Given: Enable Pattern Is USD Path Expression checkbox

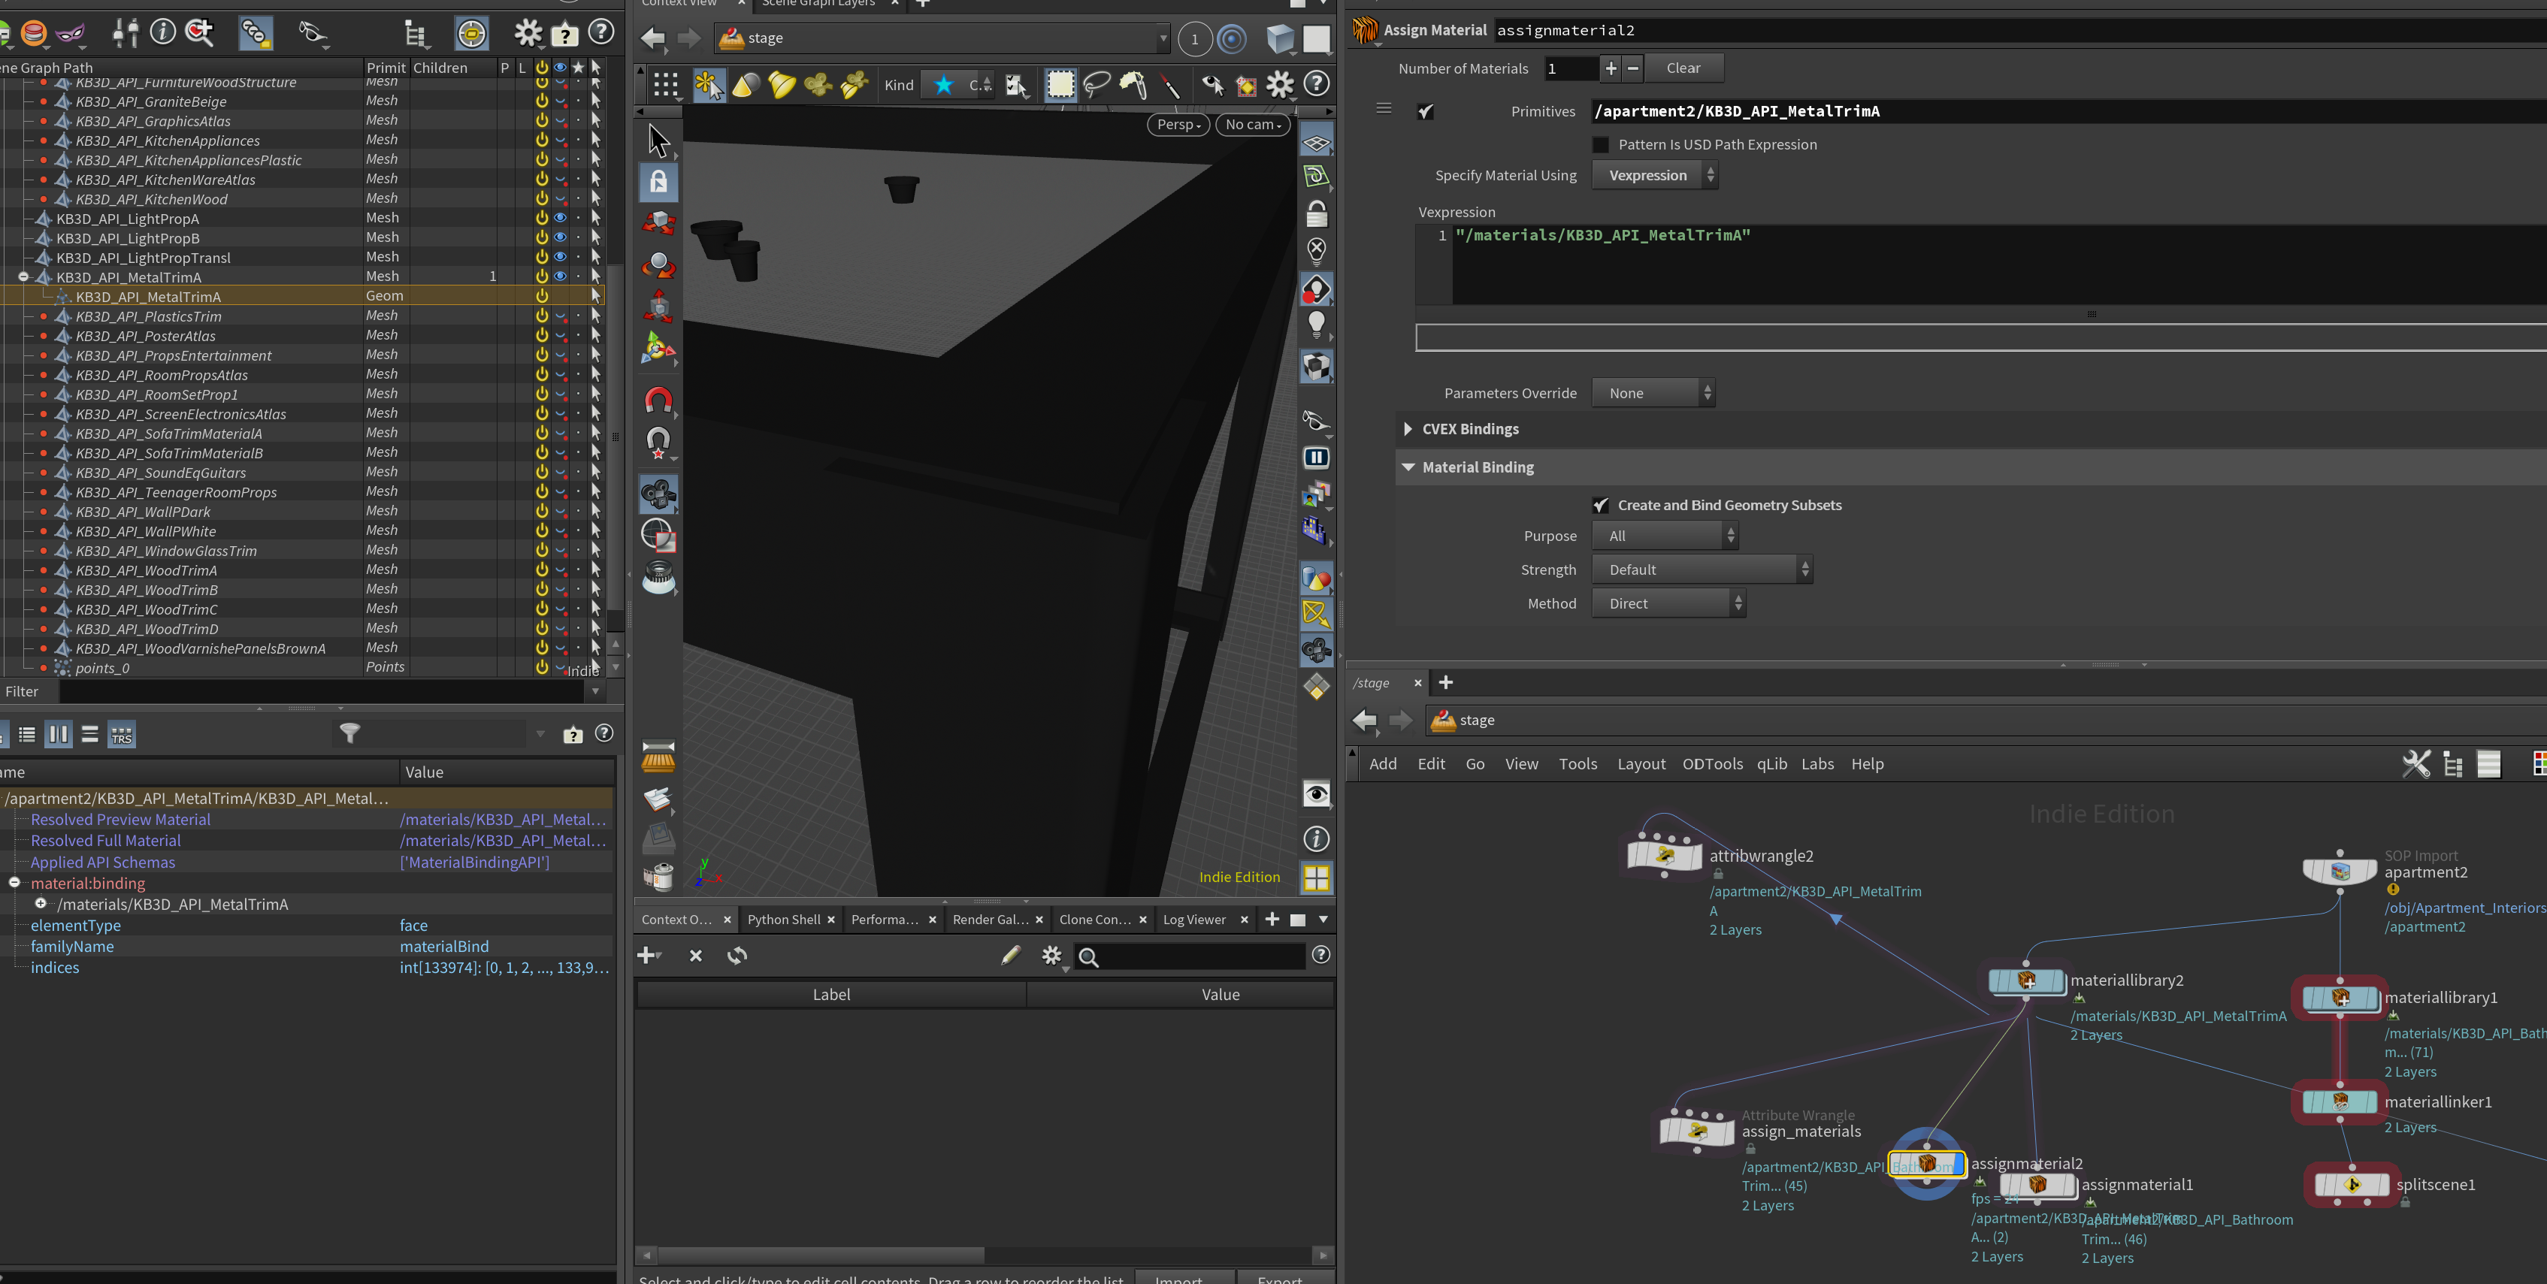Looking at the screenshot, I should [x=1600, y=144].
